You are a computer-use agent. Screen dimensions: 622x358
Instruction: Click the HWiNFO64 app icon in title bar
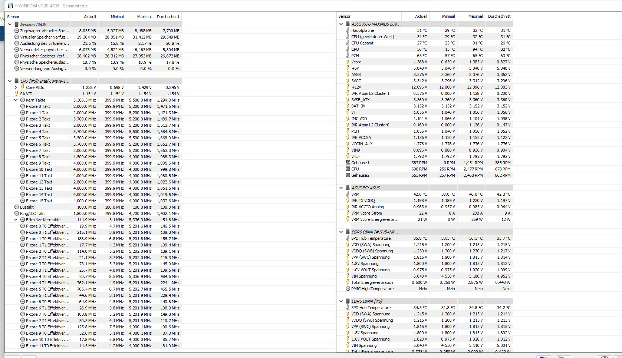[x=10, y=6]
